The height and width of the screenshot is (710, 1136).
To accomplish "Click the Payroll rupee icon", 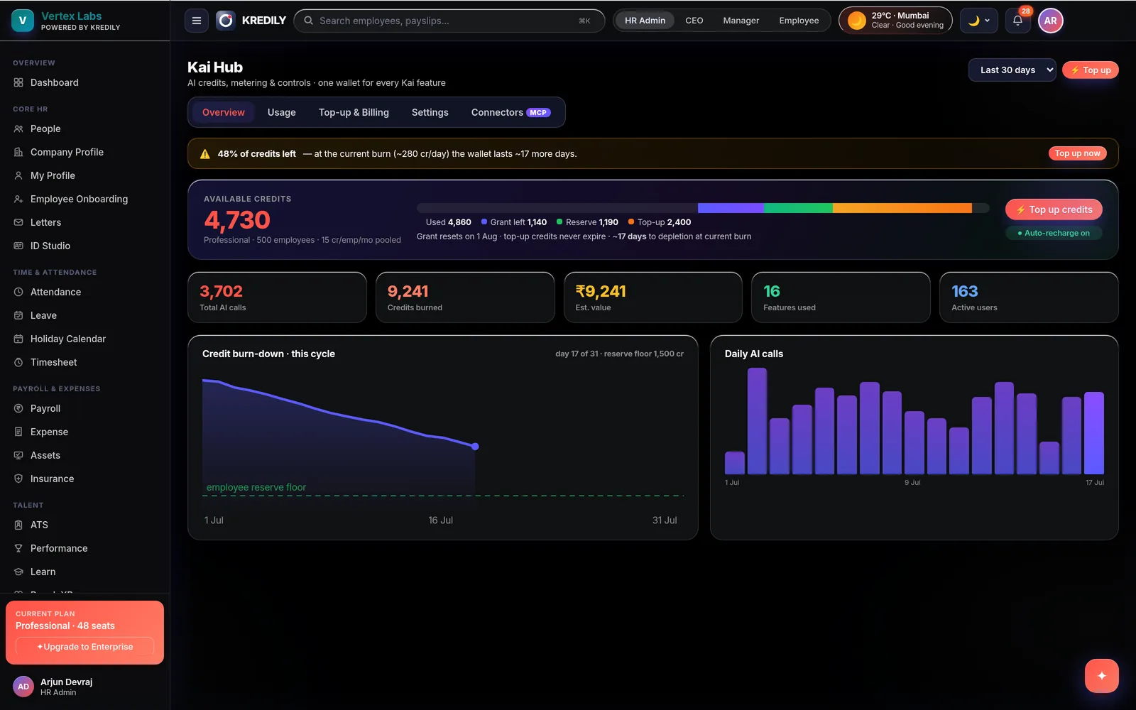I will 18,408.
